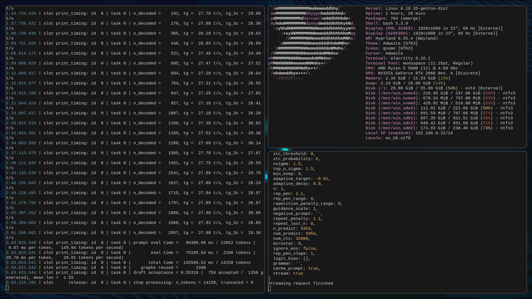Select the Display (S24F350) line
532x299 pixels.
click(432, 33)
